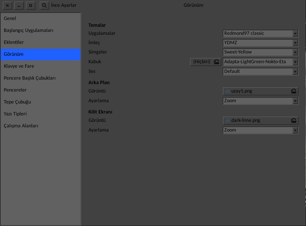The image size is (306, 226).
Task: Click folder icon in uzay1.png chooser
Action: [294, 91]
